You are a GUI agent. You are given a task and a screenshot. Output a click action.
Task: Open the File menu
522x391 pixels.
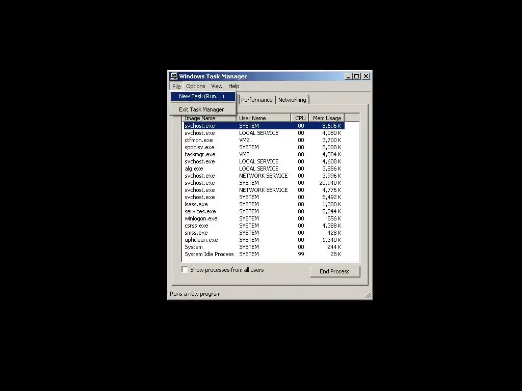[176, 87]
